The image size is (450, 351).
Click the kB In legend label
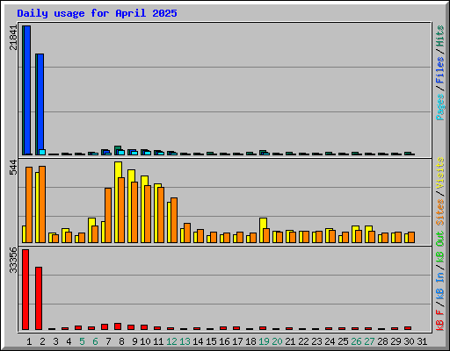[439, 285]
